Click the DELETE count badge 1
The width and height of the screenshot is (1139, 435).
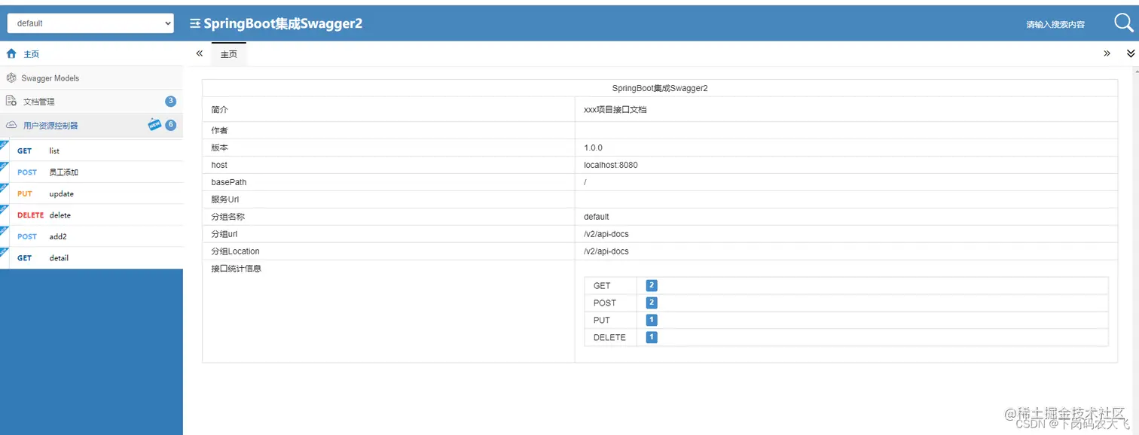pyautogui.click(x=652, y=337)
